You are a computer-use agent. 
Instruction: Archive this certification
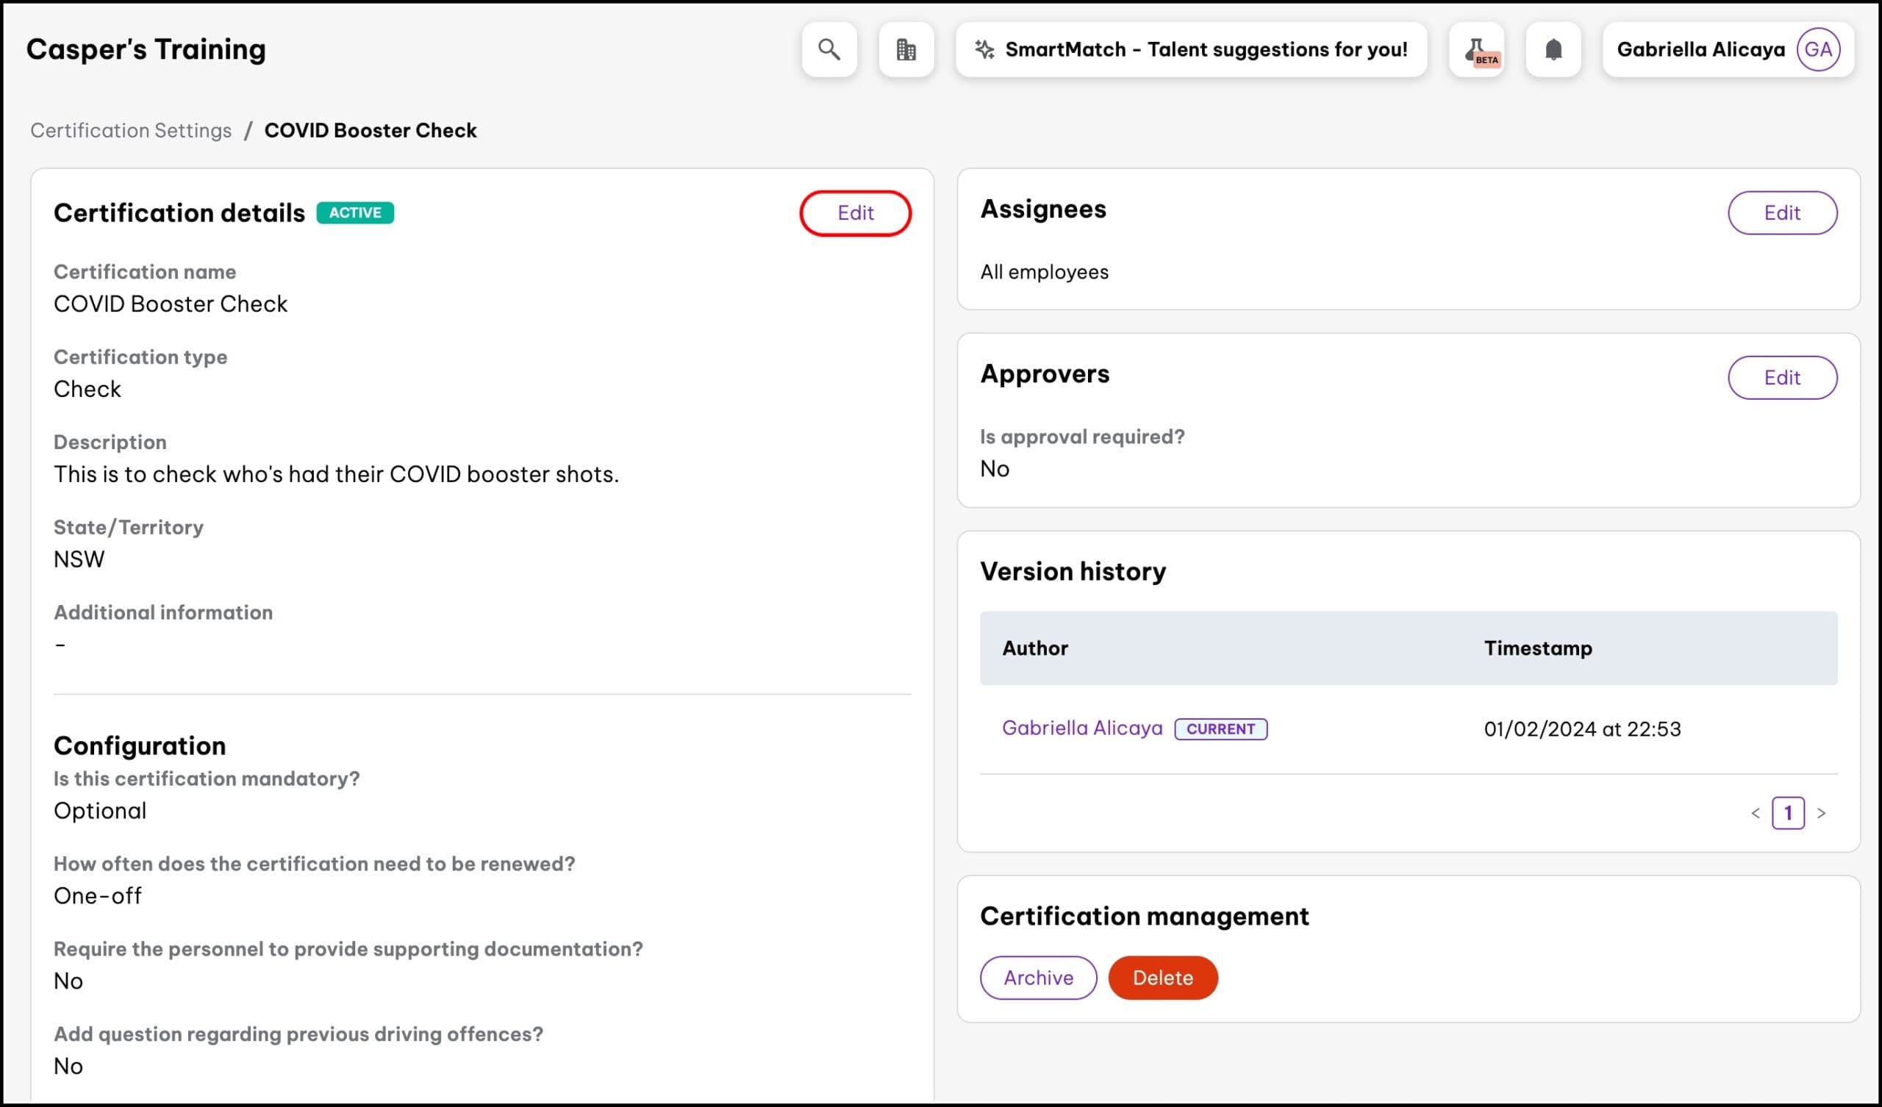point(1038,977)
